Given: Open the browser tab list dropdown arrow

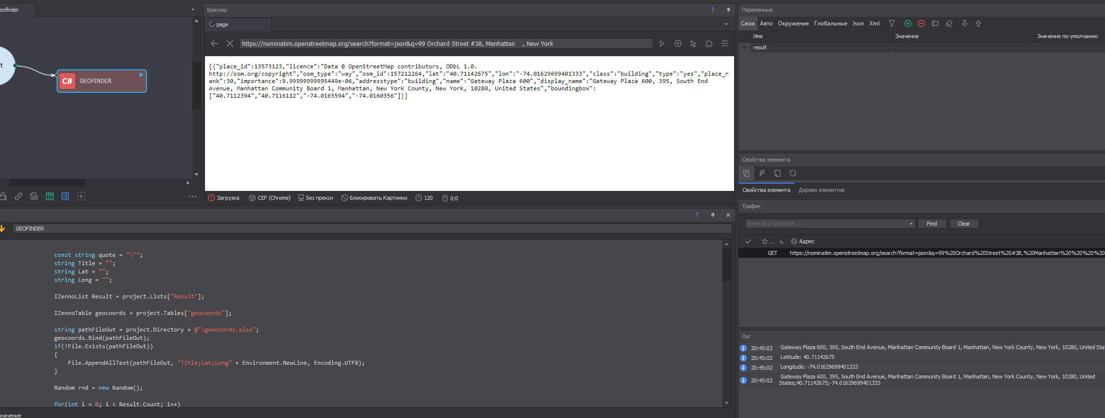Looking at the screenshot, I should point(726,24).
